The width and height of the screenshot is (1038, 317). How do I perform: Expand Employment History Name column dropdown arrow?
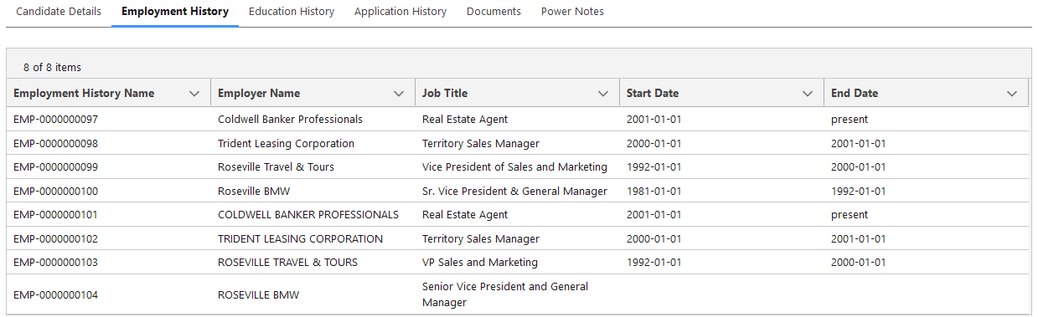point(194,94)
